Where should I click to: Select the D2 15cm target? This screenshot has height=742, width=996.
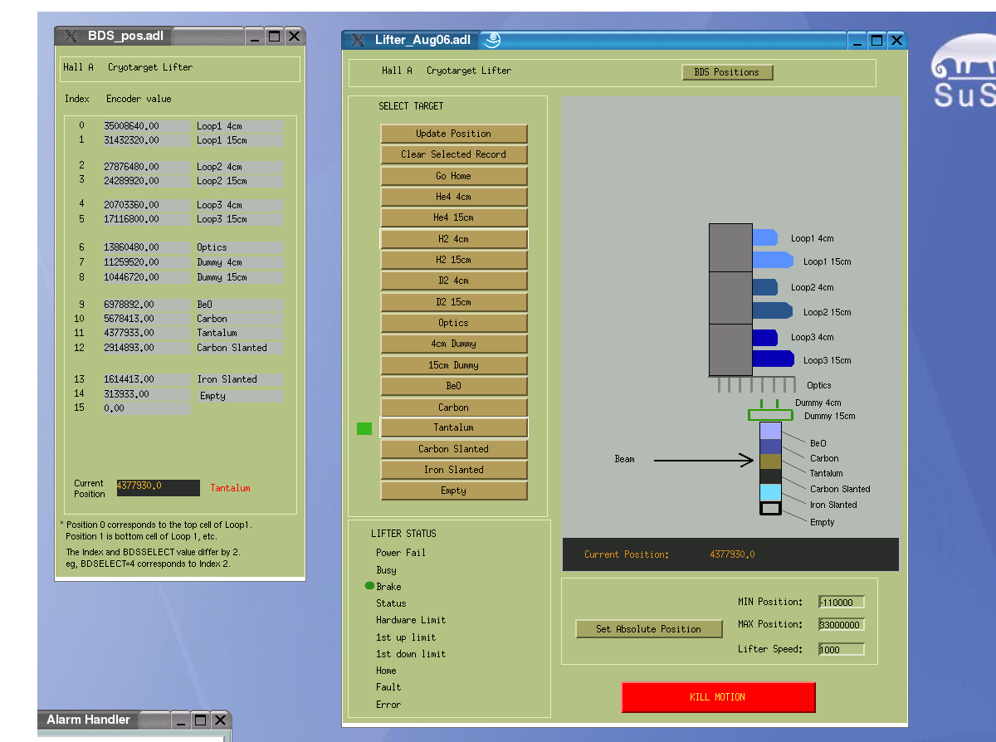coord(454,302)
